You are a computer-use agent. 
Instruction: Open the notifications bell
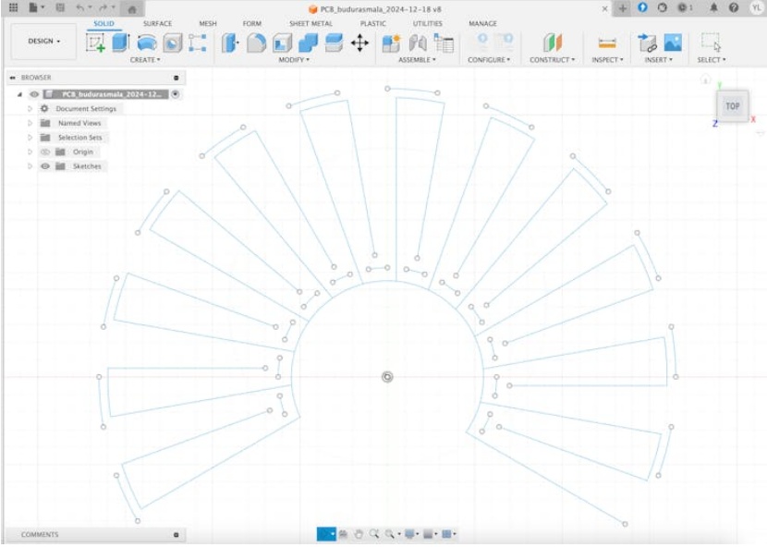[x=713, y=7]
